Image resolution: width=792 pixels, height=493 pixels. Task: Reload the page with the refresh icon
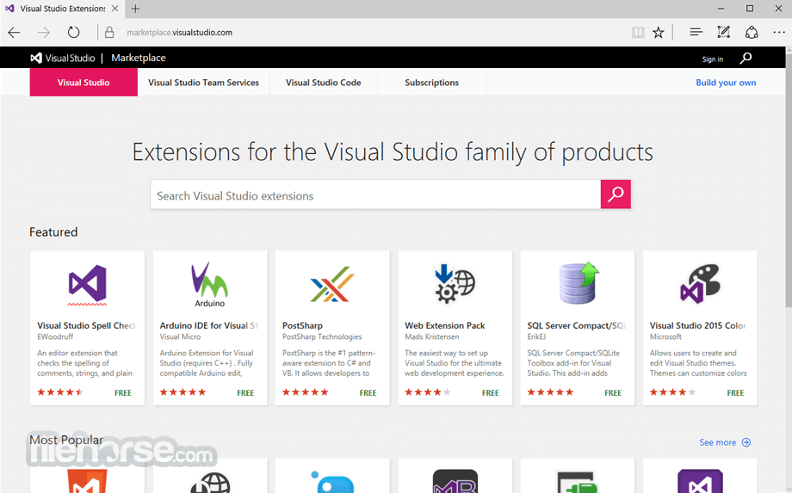74,33
